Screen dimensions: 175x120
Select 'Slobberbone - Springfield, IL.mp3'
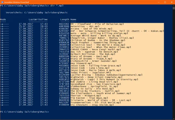[94, 86]
